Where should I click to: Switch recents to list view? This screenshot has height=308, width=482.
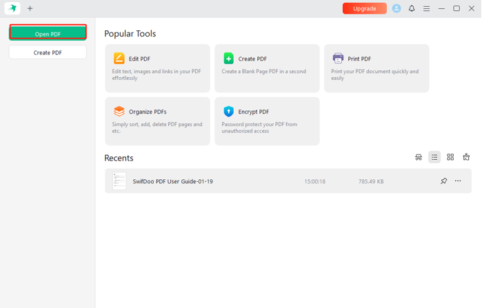click(434, 157)
